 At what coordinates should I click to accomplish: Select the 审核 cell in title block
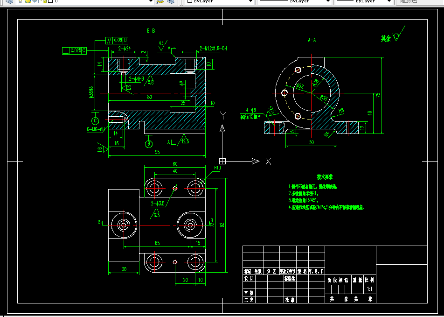[x=249, y=293]
